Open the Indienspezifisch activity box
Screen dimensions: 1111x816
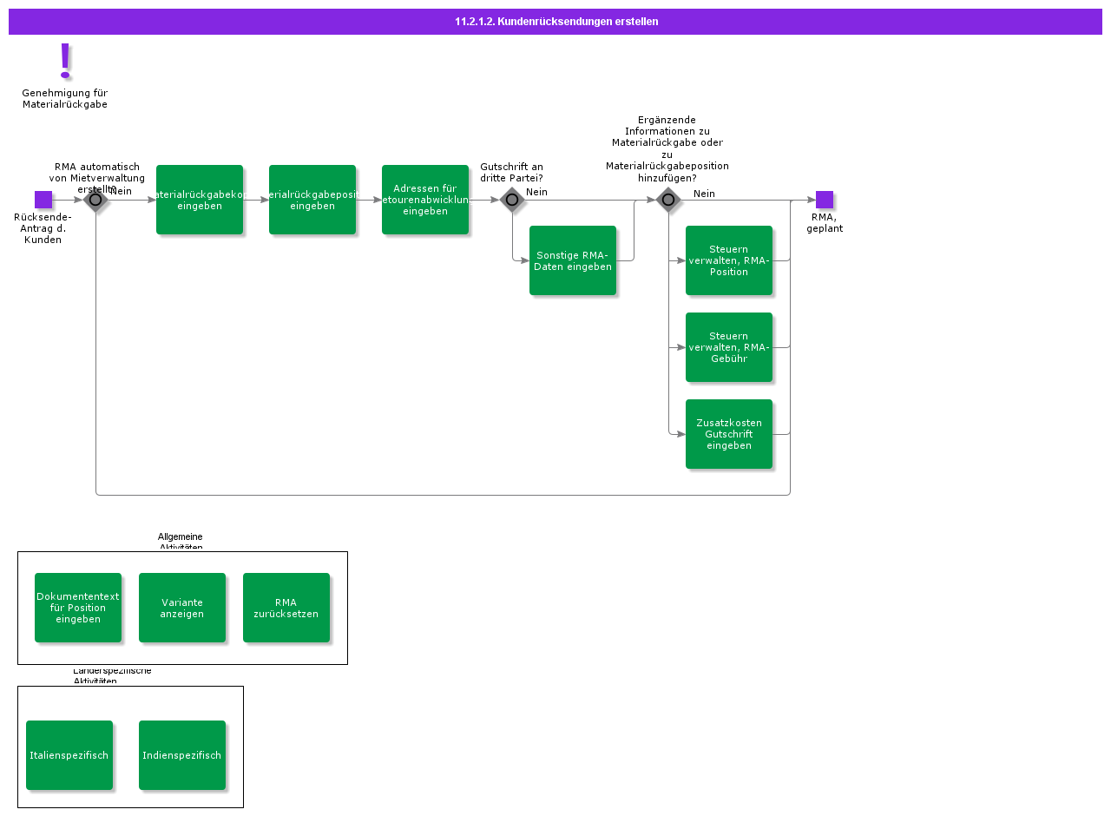pyautogui.click(x=182, y=755)
